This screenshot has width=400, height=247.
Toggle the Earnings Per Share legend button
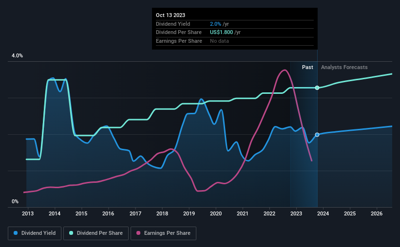pos(164,233)
